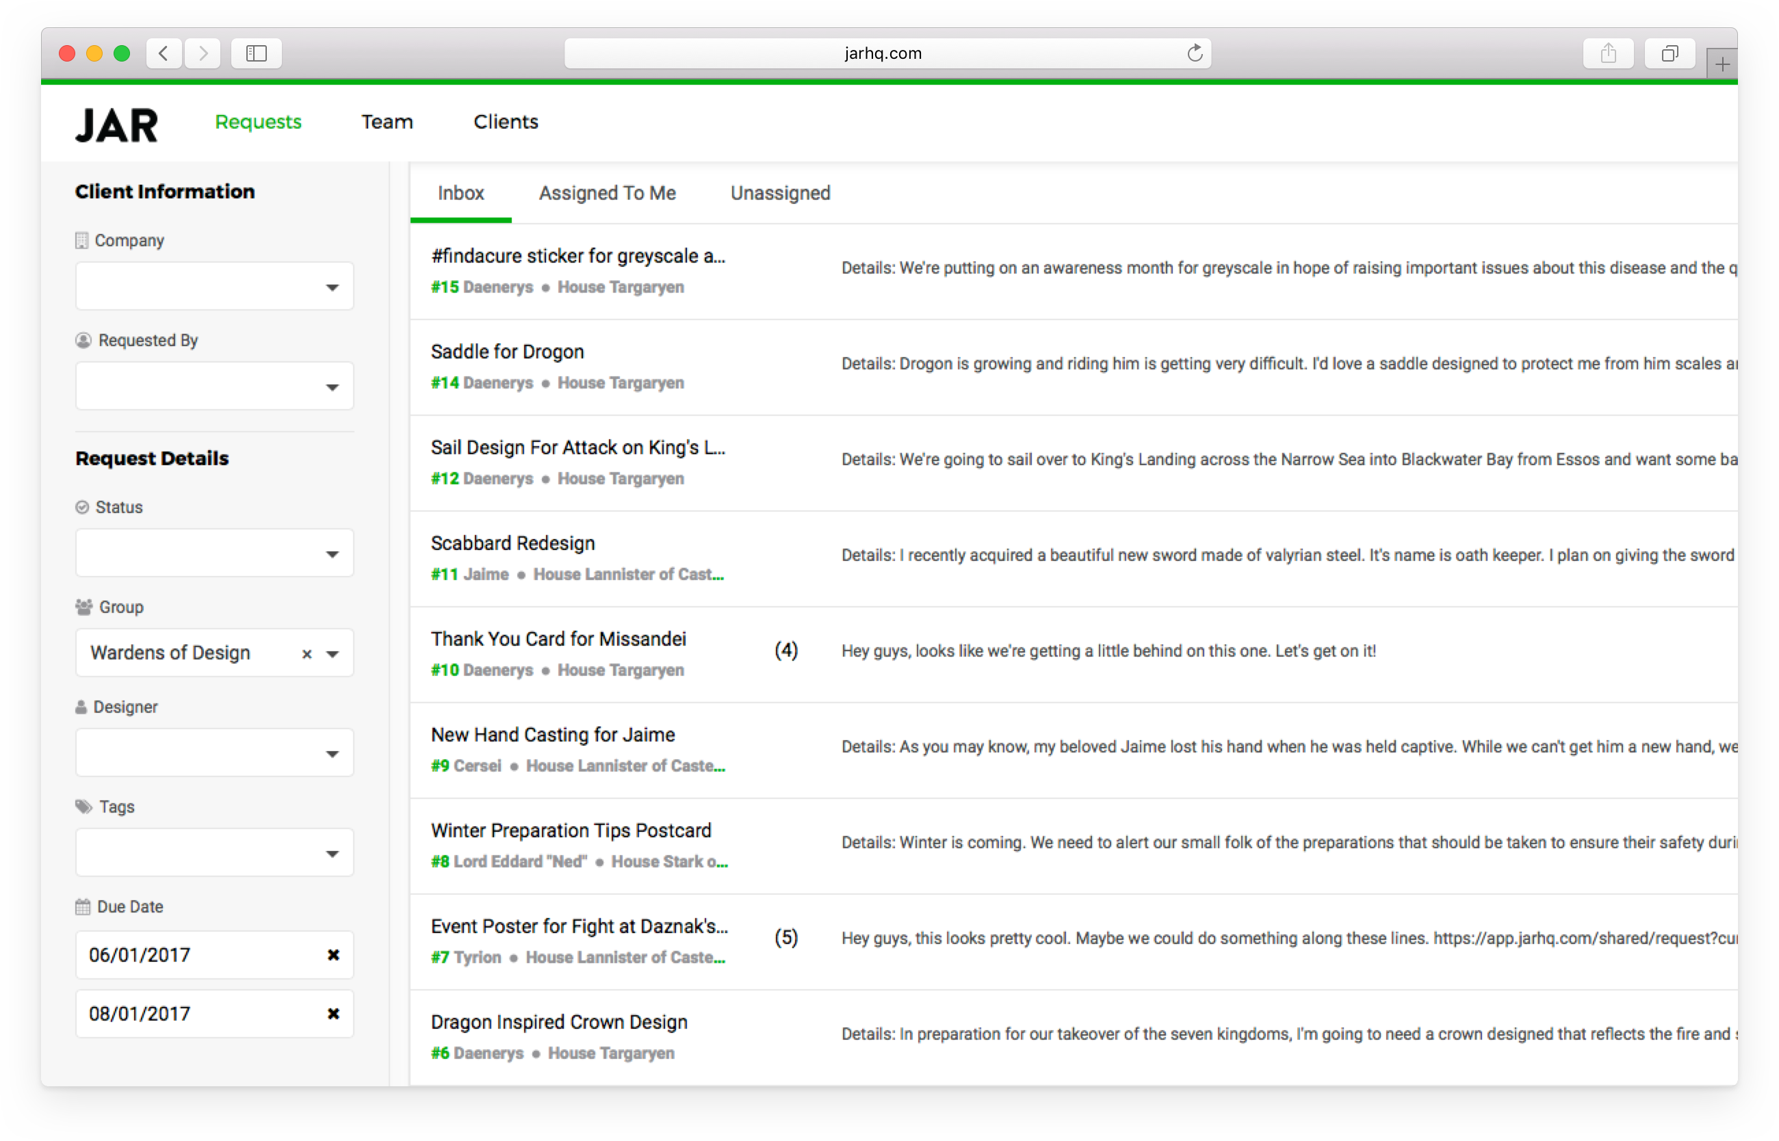
Task: Go to the Team page
Action: pos(387,122)
